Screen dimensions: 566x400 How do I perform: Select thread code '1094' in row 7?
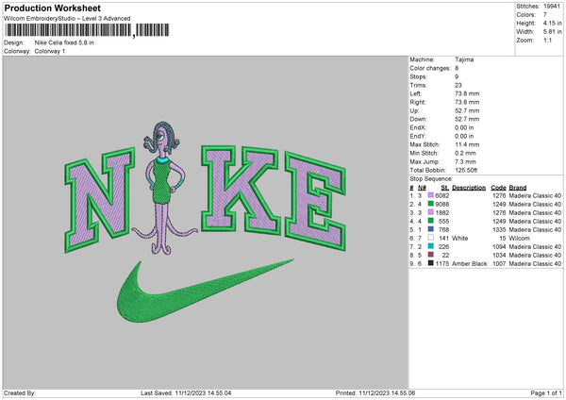tap(499, 246)
